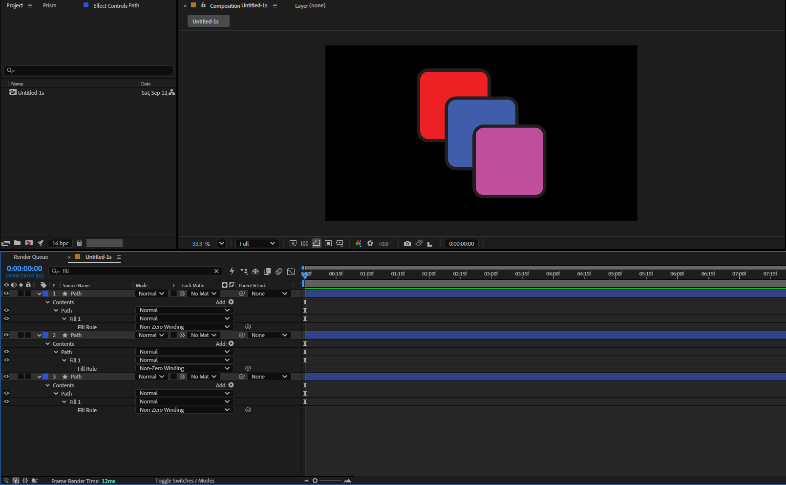Enable Motion Blur for timeline
This screenshot has height=485, width=786.
pyautogui.click(x=279, y=271)
